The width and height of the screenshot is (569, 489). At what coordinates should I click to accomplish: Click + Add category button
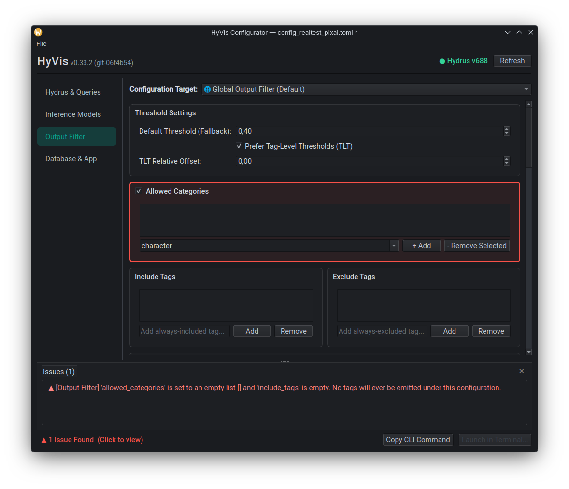(421, 246)
